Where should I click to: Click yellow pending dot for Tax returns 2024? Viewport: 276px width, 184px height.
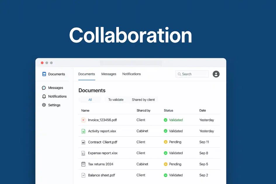166,164
